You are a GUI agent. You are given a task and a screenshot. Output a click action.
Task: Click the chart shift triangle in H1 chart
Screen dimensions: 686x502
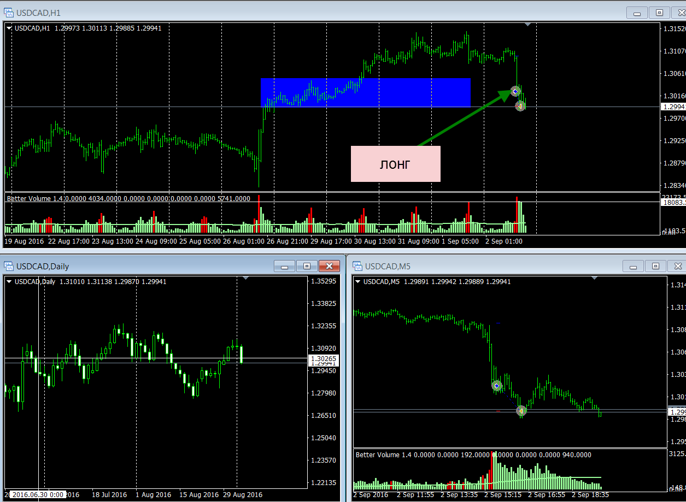tap(527, 25)
